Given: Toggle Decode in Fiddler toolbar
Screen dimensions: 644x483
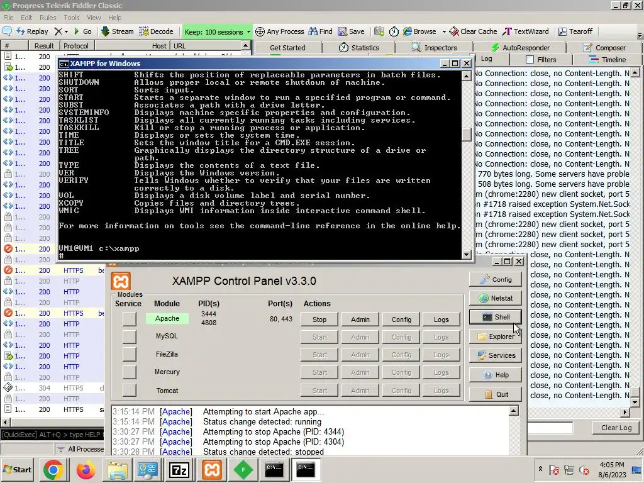Looking at the screenshot, I should (156, 31).
